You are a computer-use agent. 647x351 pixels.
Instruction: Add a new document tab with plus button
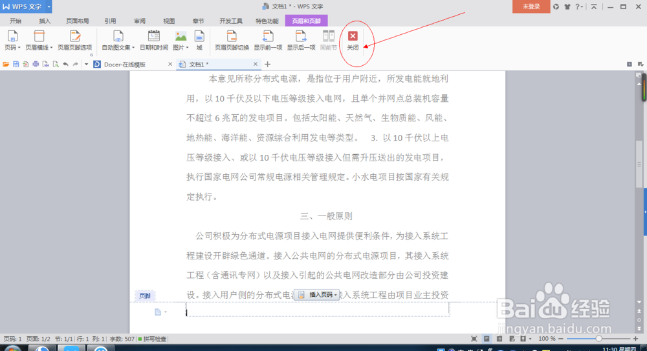tap(267, 64)
